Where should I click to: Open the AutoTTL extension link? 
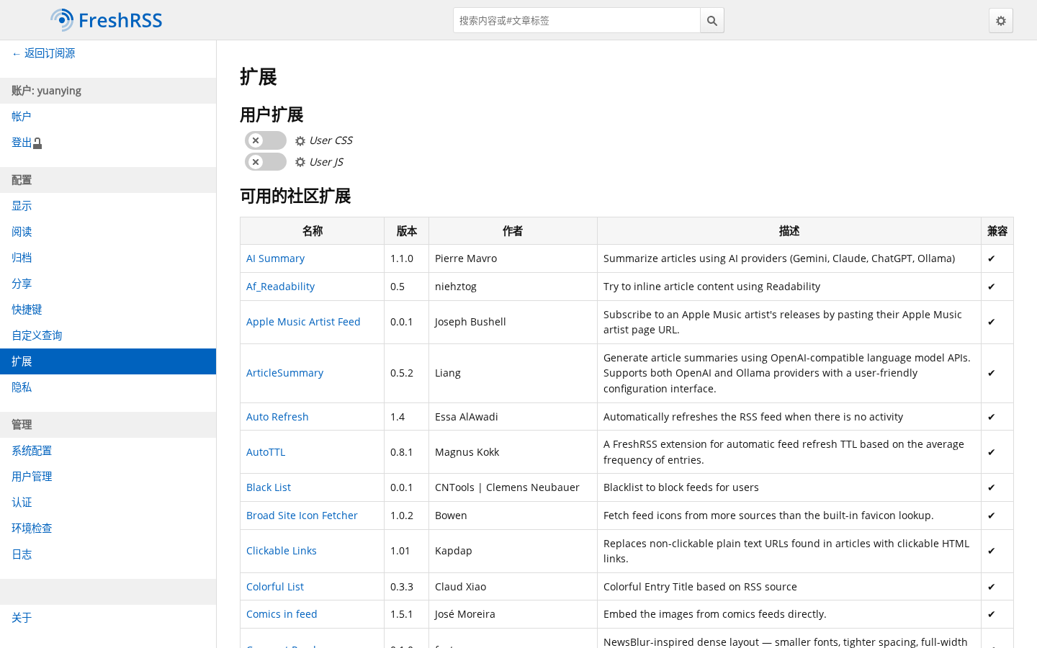(266, 452)
